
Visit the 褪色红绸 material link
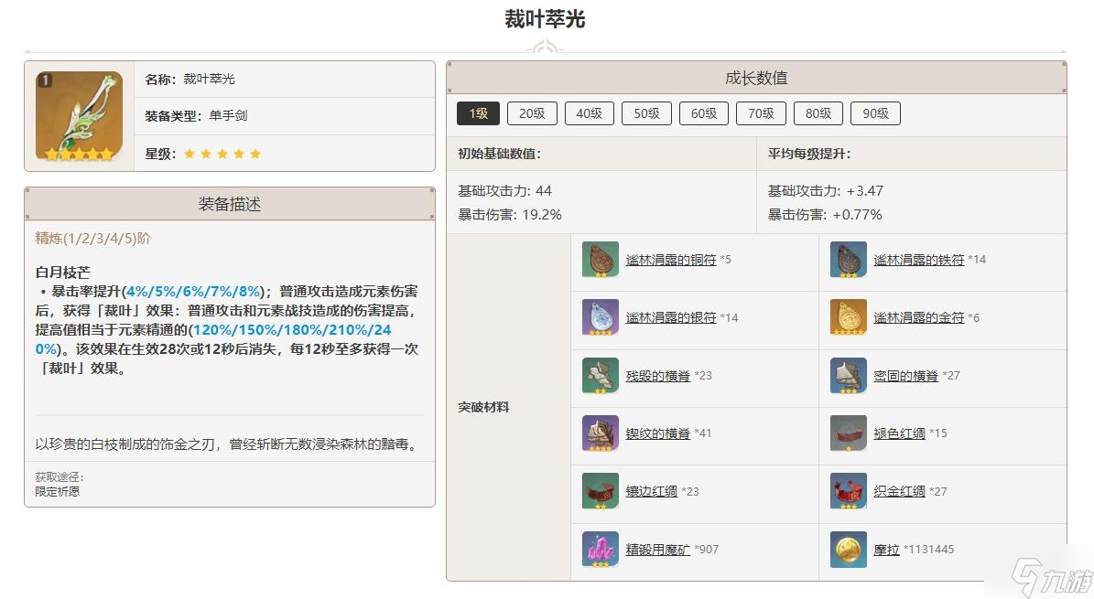[x=899, y=433]
